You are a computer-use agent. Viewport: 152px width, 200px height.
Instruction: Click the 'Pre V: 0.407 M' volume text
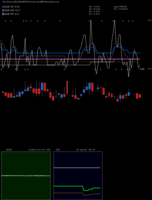pos(121,9)
